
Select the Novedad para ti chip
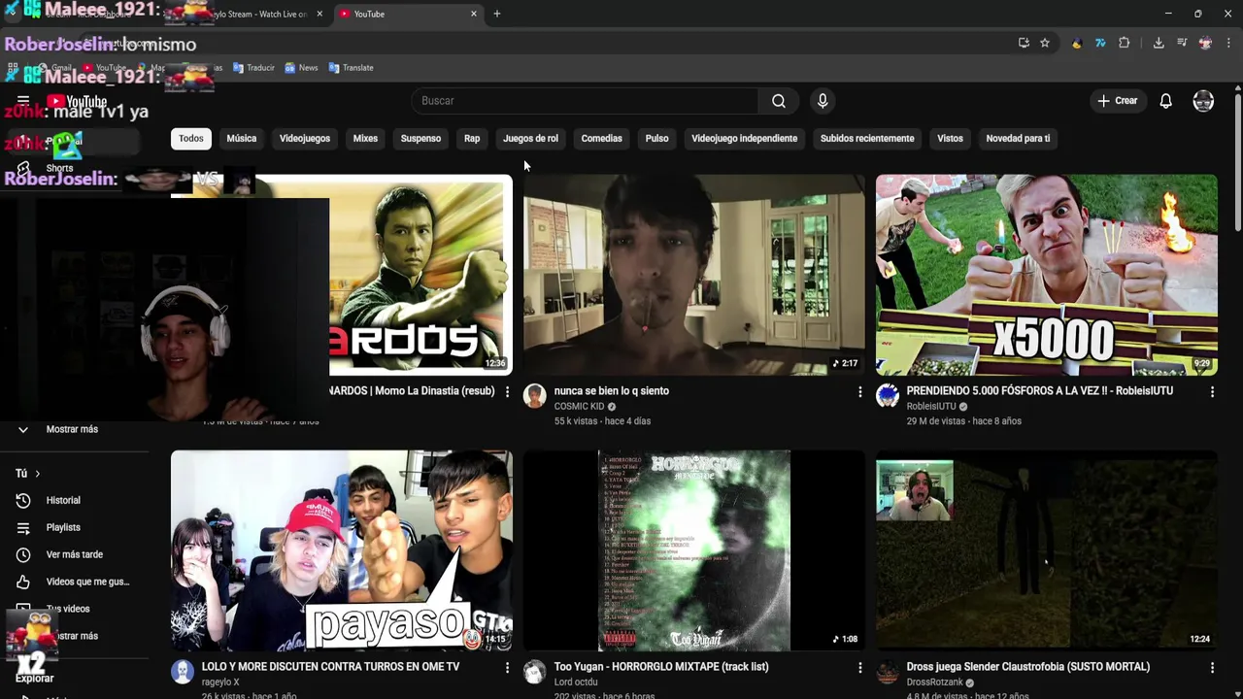tap(1018, 138)
